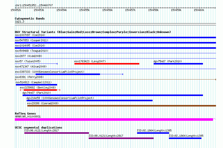Click the 150458k ruler tick label
223x148 pixels.
pos(153,10)
